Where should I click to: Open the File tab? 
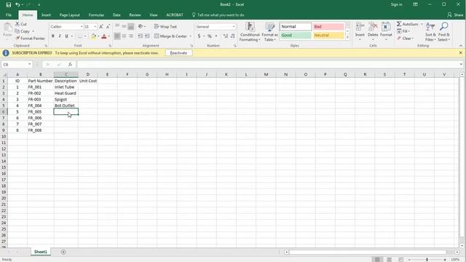(9, 15)
